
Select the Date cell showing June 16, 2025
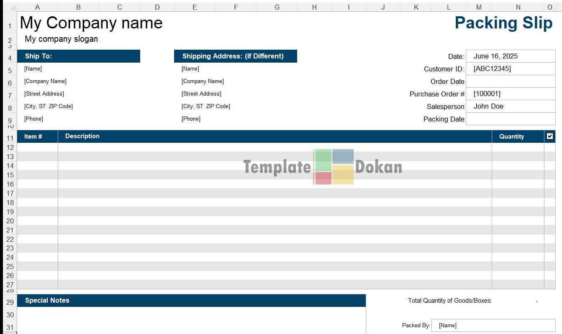pyautogui.click(x=510, y=56)
